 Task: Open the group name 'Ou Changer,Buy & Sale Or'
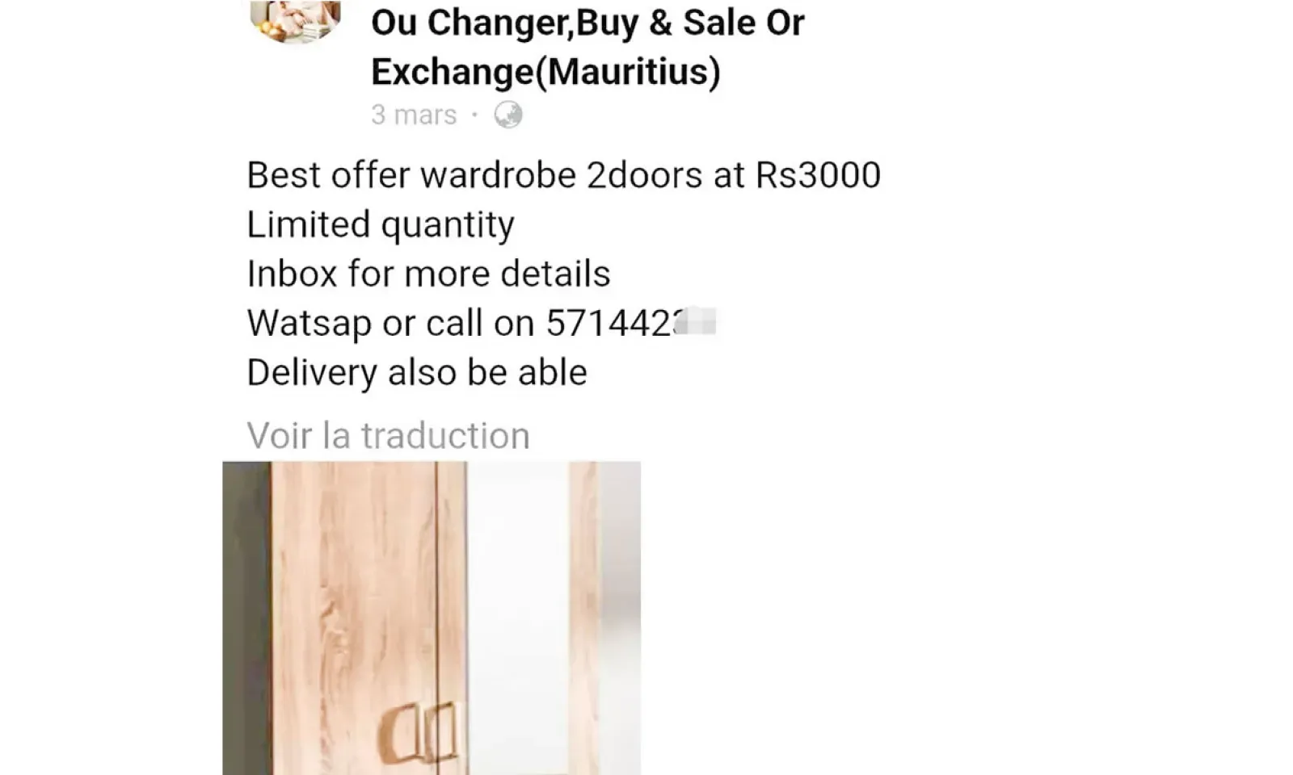588,23
